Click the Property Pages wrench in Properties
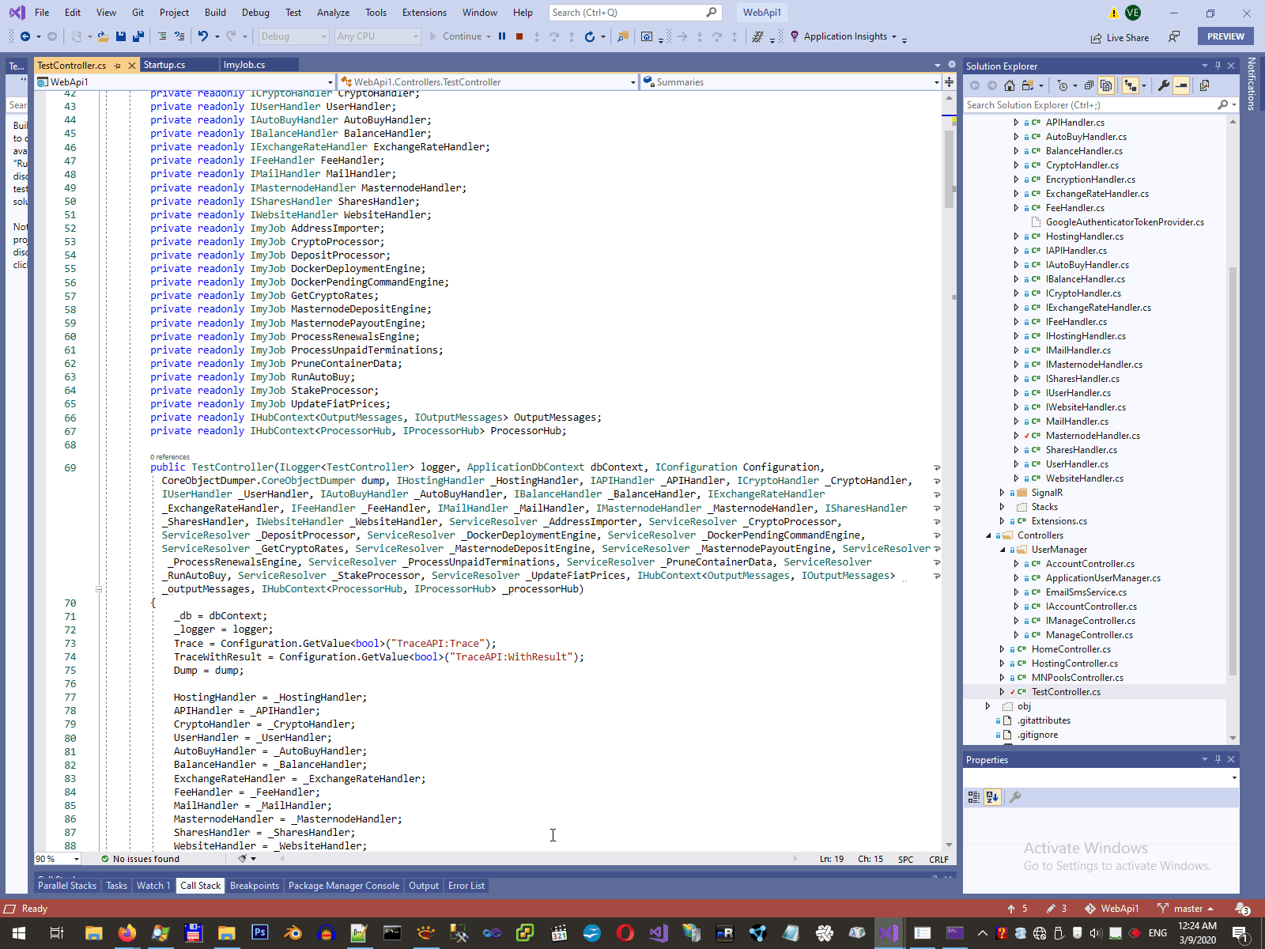 1015,797
